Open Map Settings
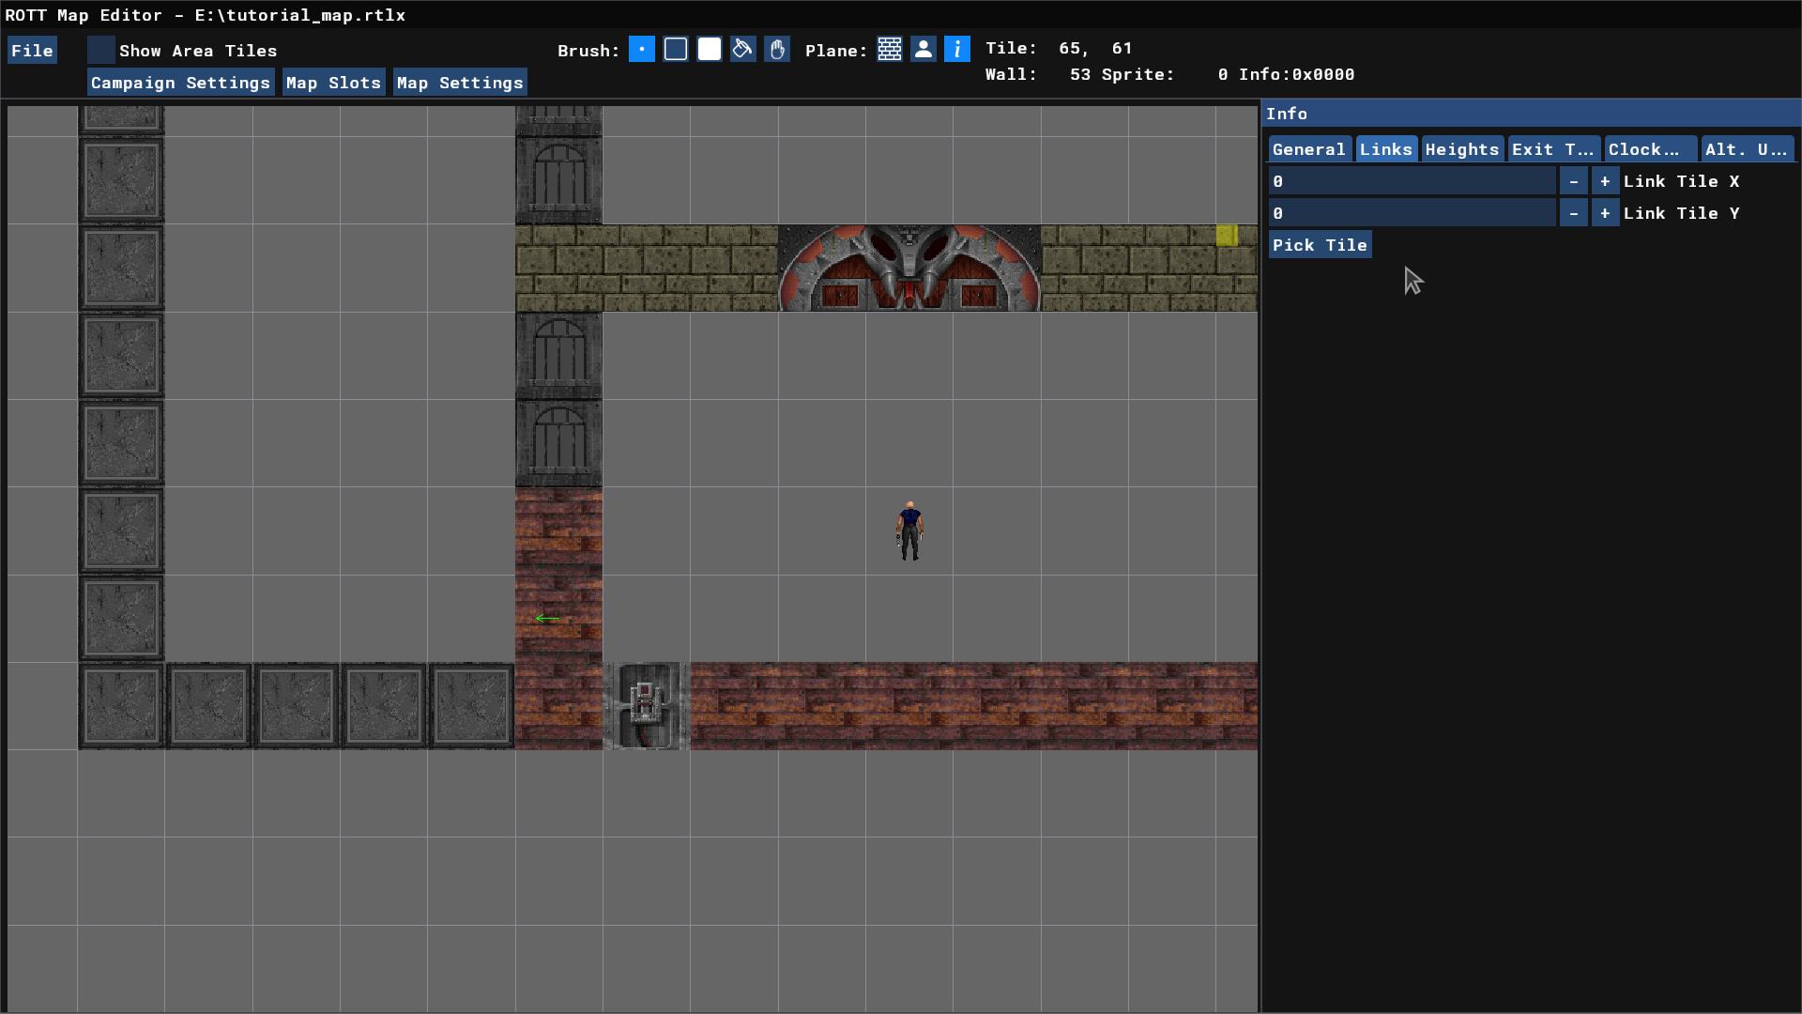Image resolution: width=1802 pixels, height=1014 pixels. [x=460, y=83]
